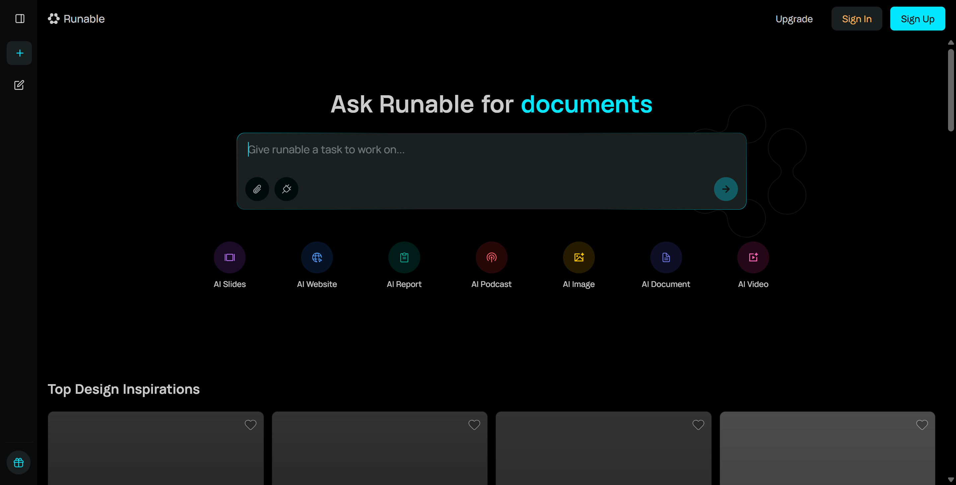Attach a file using the paperclip icon
Image resolution: width=956 pixels, height=485 pixels.
[x=257, y=189]
